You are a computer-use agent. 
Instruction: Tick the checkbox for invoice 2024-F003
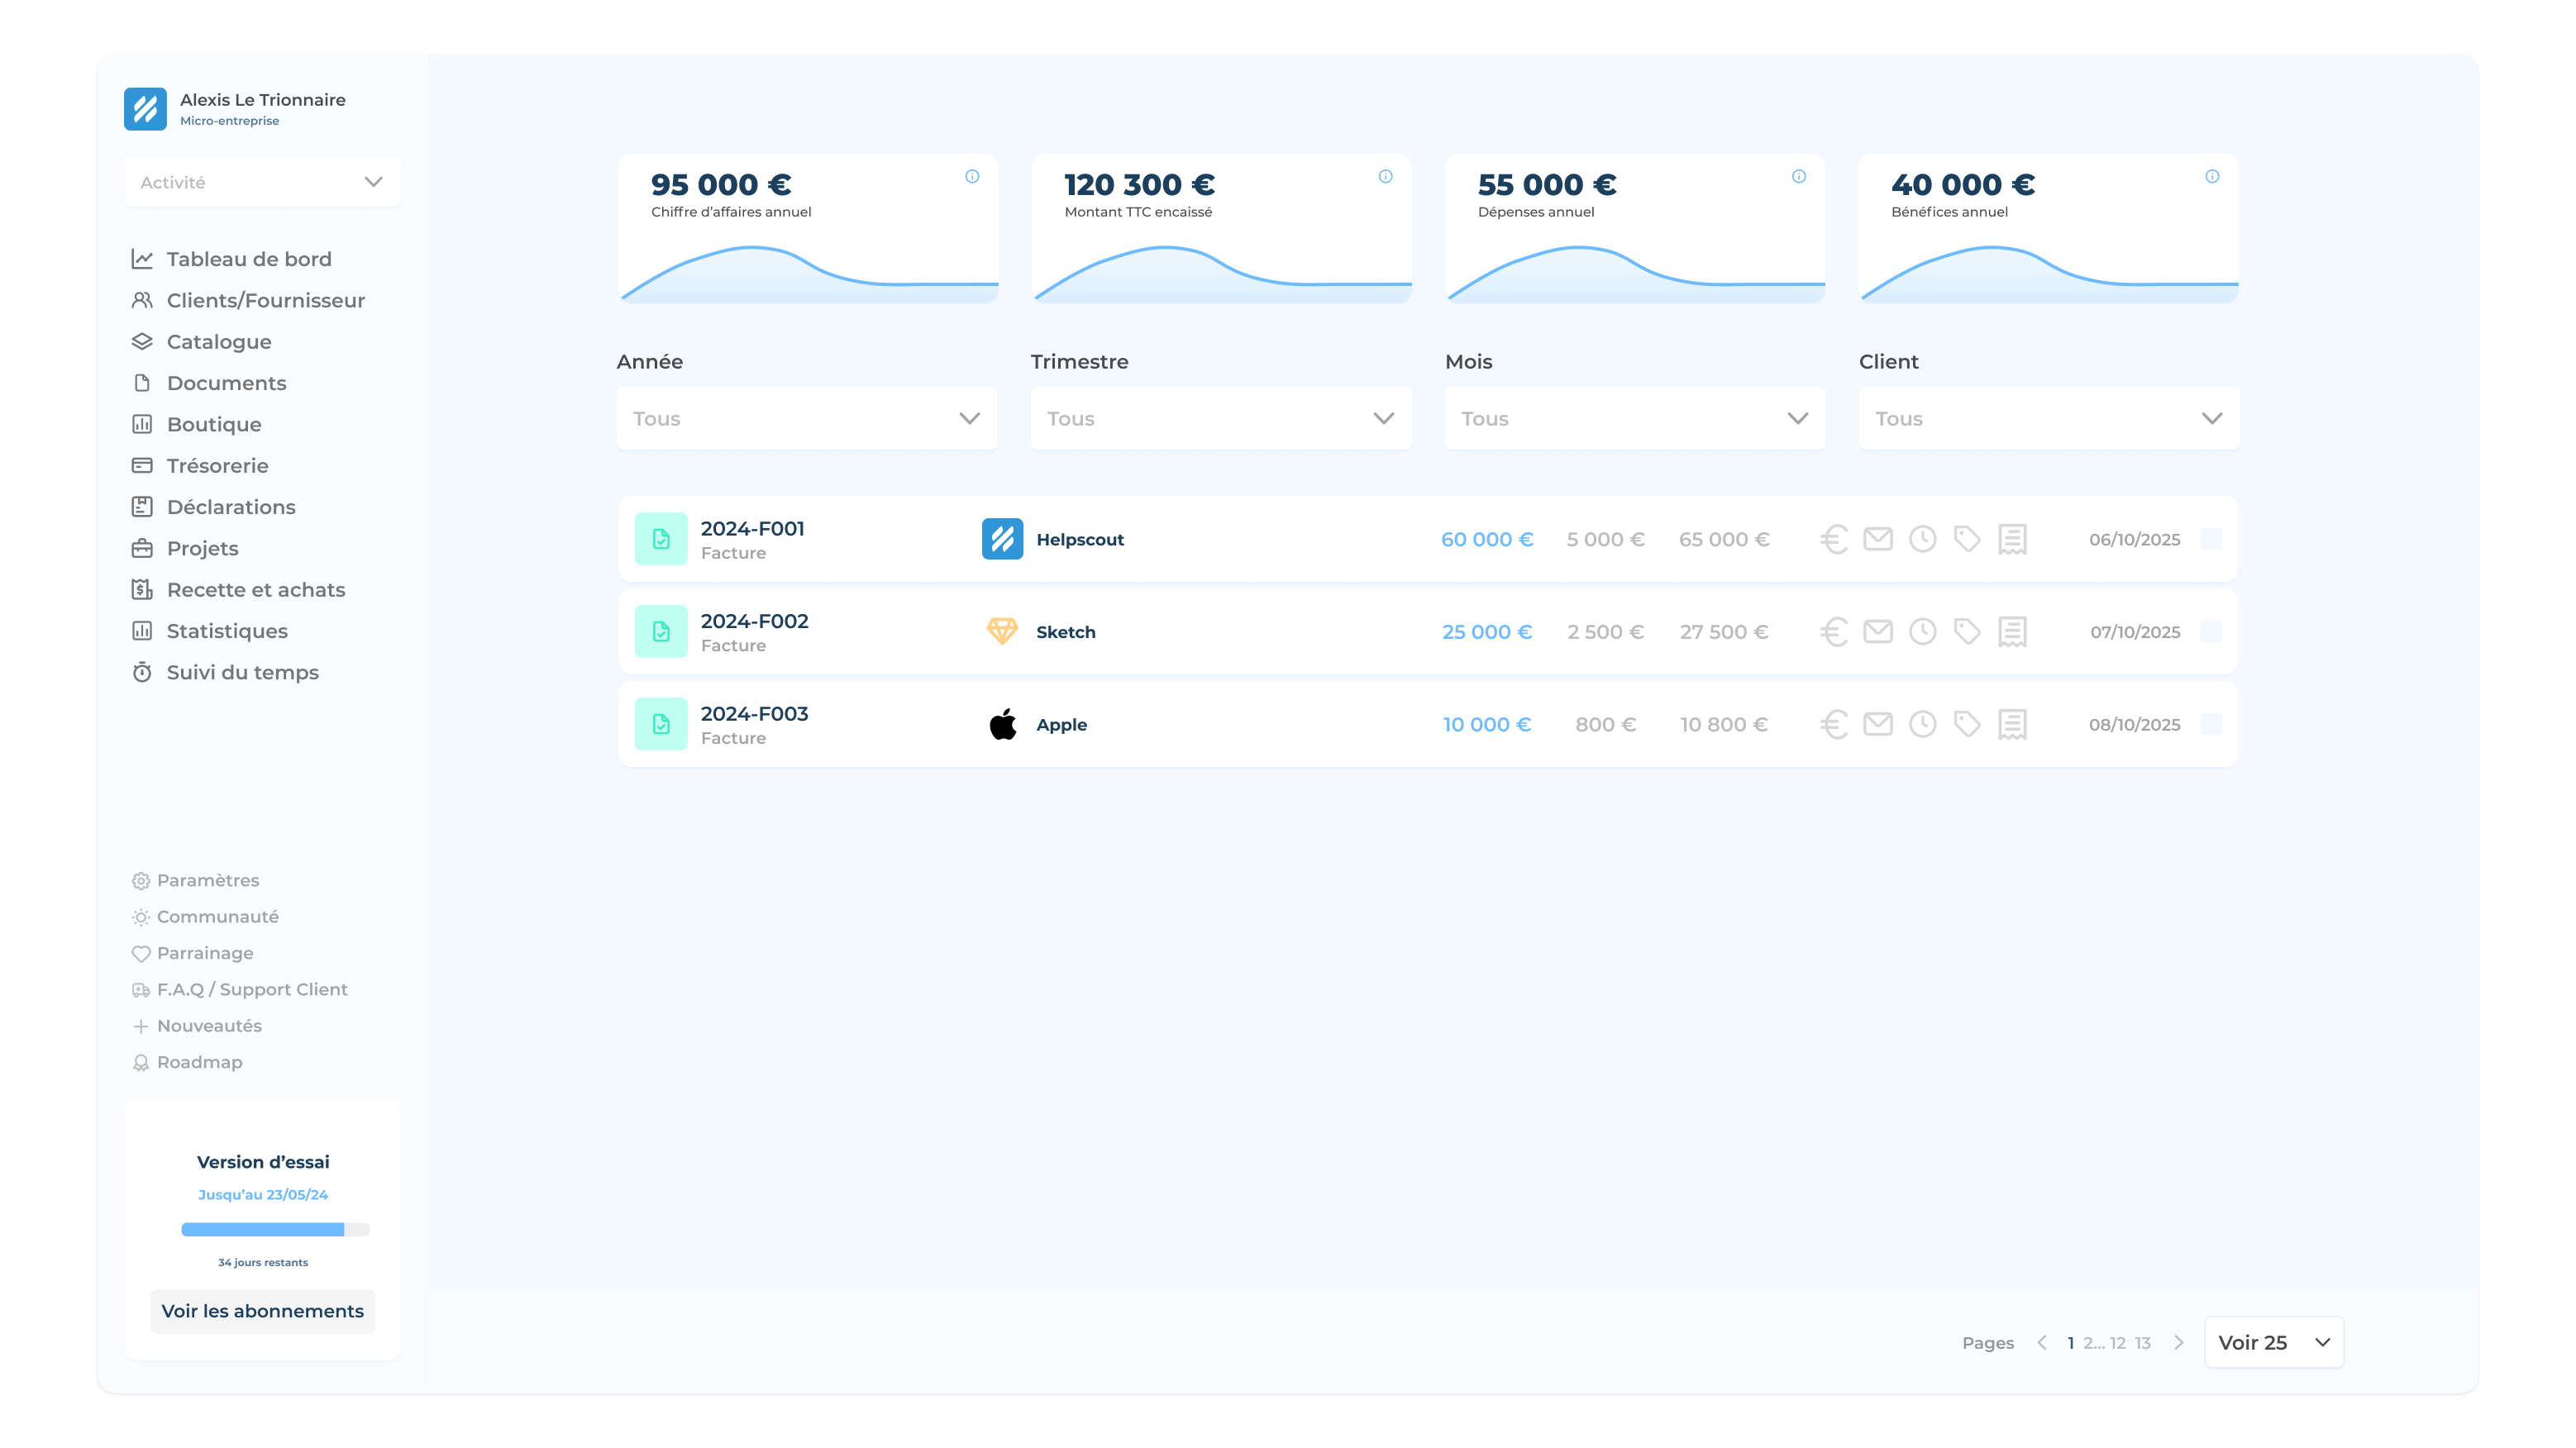pos(2211,725)
